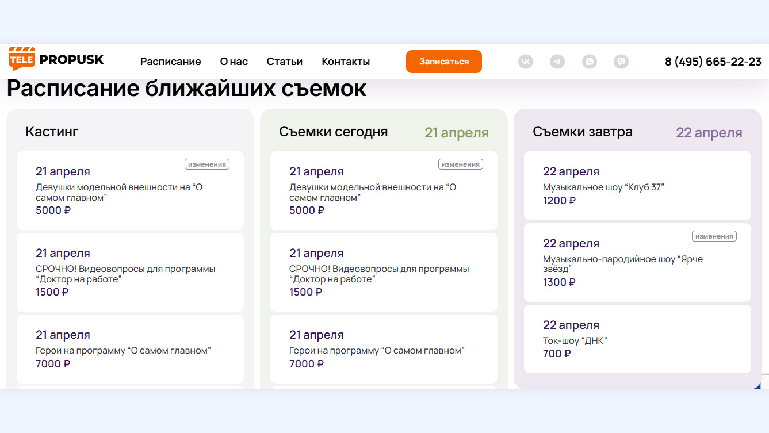Screen dimensions: 769x433
Task: Click the Кастинг column heading
Action: pyautogui.click(x=52, y=132)
